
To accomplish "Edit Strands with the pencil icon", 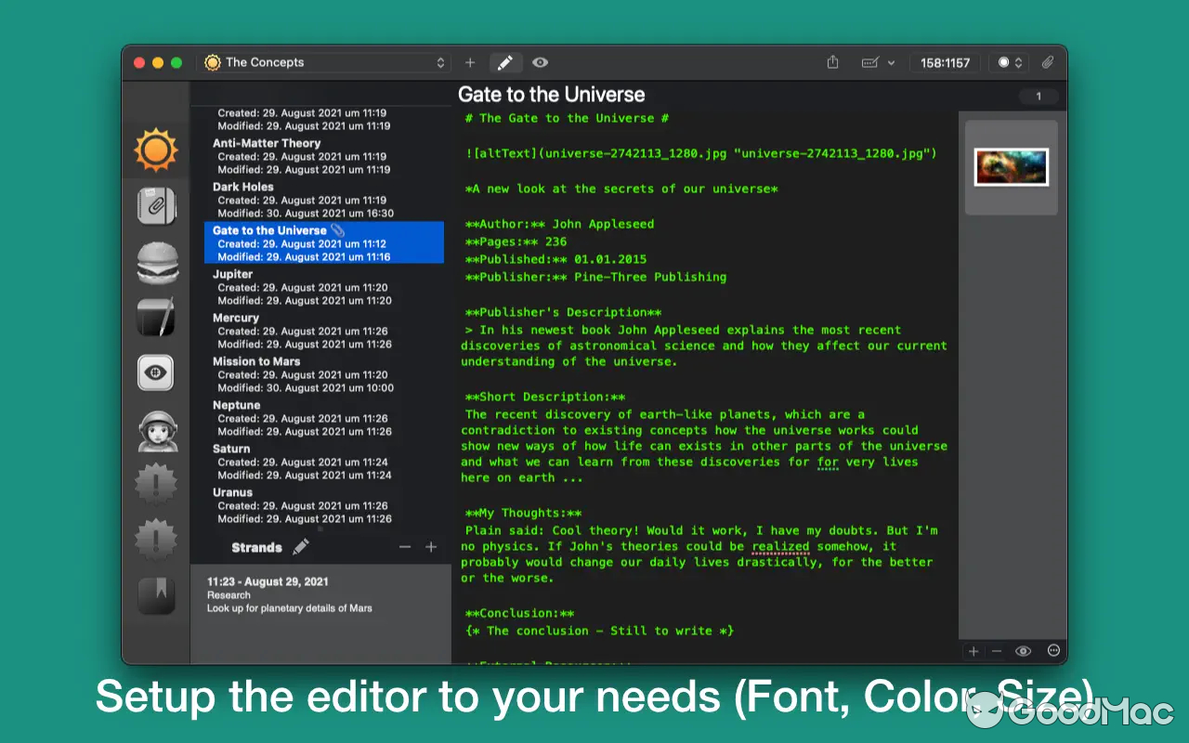I will (x=301, y=547).
